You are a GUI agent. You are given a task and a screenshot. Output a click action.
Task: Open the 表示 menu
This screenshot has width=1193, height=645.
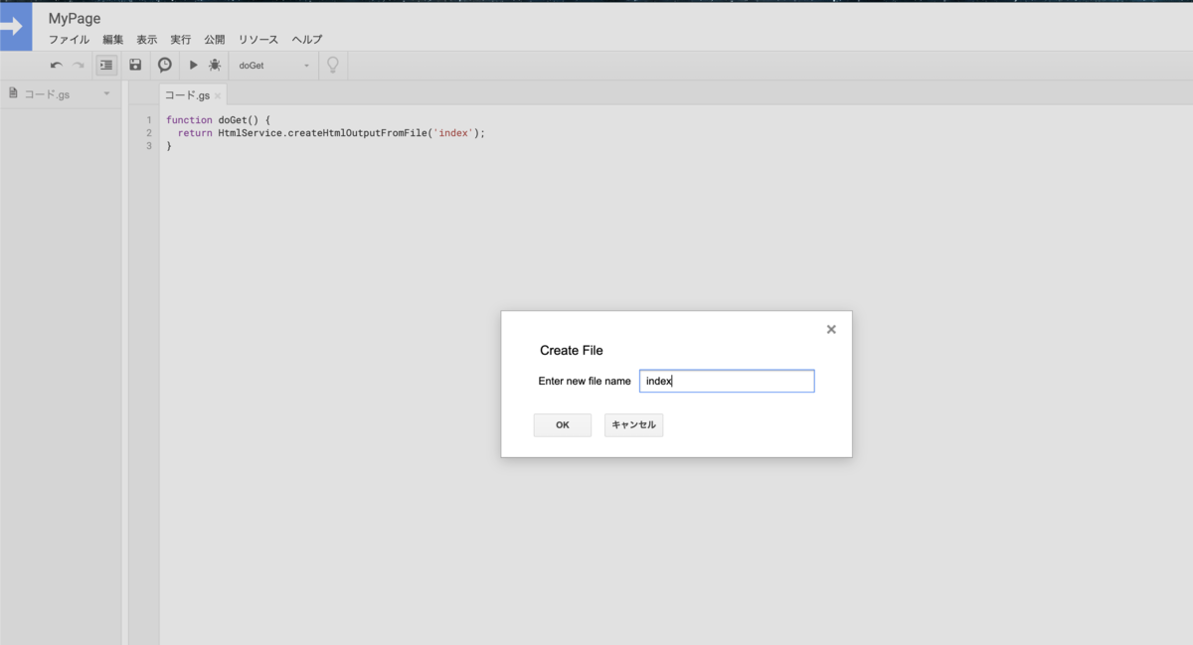pos(147,40)
